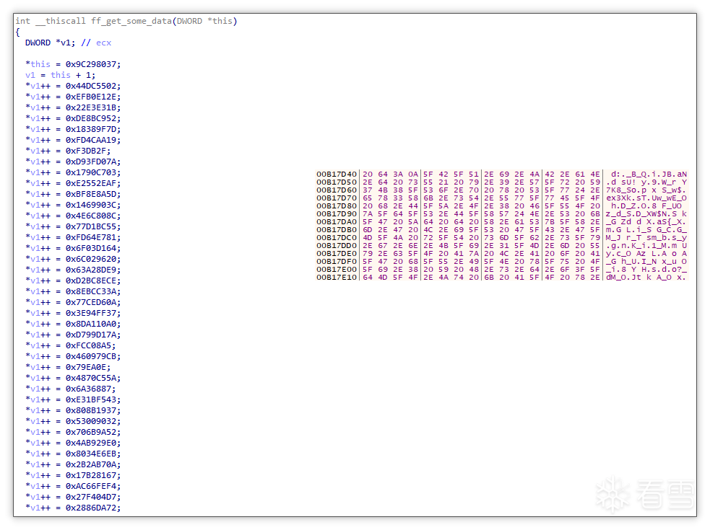The image size is (710, 530).
Task: Select the value 0x6C029620
Action: pyautogui.click(x=90, y=260)
